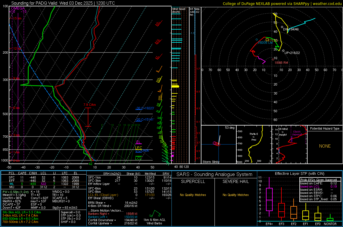This screenshot has width=343, height=227.
Task: Click the 53 deg critical angle value
Action: 229,128
